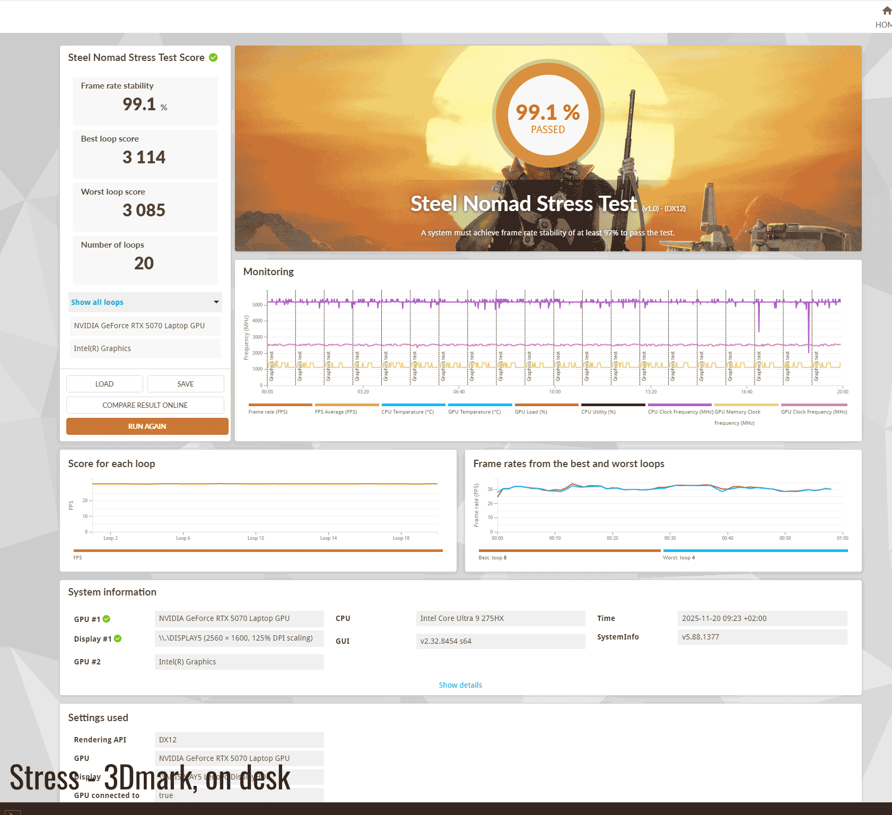The width and height of the screenshot is (892, 815).
Task: Click the green checkmark beside Stress Test Score
Action: click(213, 57)
